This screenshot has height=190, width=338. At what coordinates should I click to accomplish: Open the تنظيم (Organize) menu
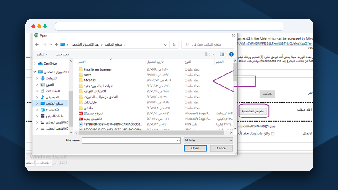pos(42,54)
